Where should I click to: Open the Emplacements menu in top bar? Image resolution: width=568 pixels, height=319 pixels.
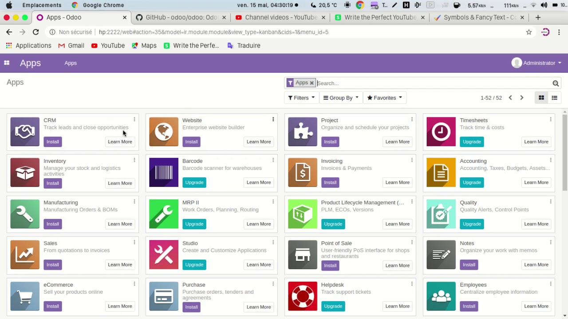pos(42,5)
